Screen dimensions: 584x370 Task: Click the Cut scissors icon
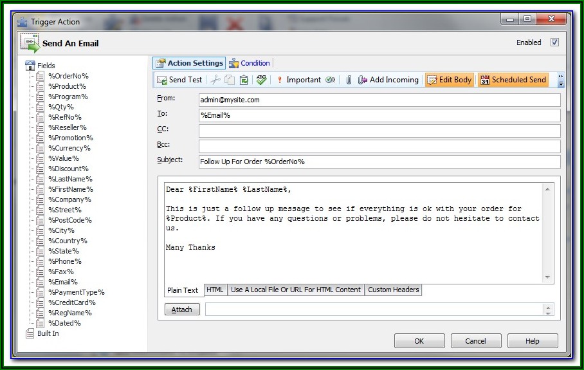215,80
